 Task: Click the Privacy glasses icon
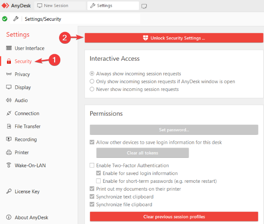coord(9,74)
